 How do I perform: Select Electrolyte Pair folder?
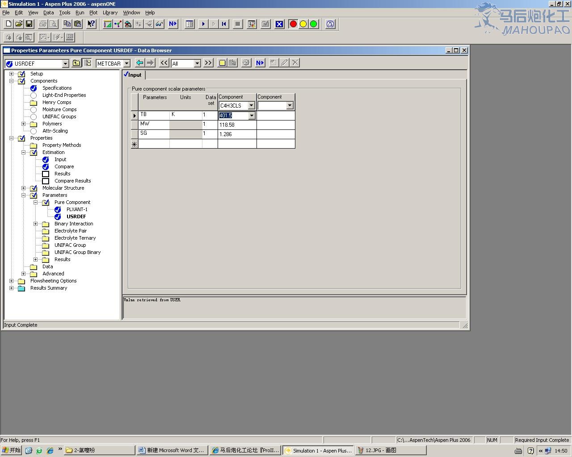tap(71, 231)
